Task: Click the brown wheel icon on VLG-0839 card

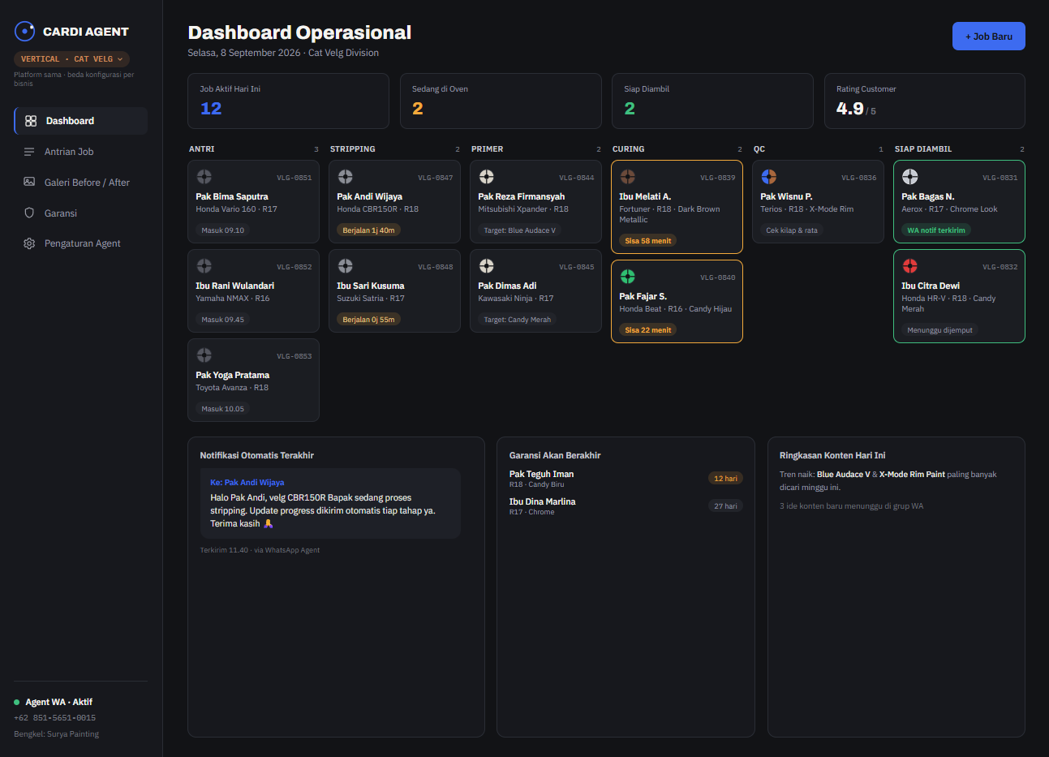Action: pos(628,177)
